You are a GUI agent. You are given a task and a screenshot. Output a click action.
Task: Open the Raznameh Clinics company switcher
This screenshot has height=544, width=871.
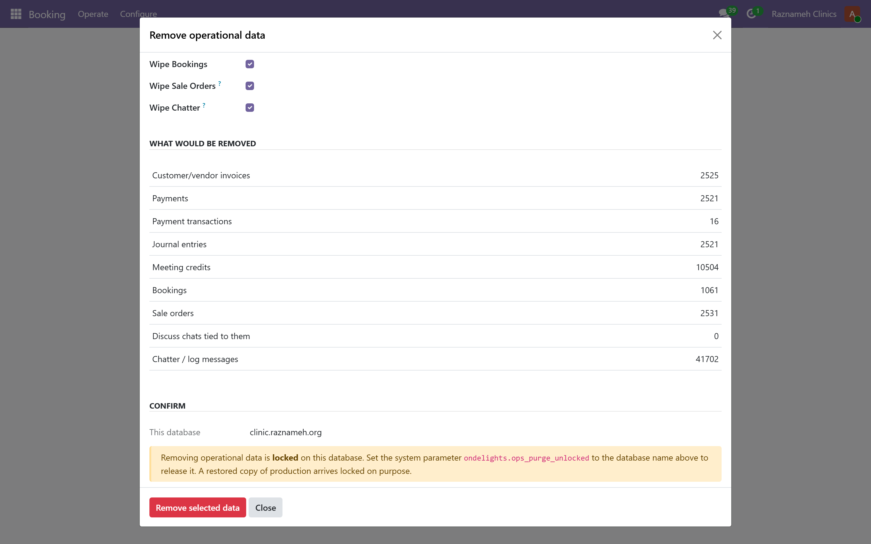[x=804, y=14]
